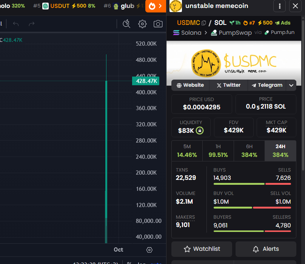The height and width of the screenshot is (264, 305).
Task: Select the 24H timeframe tab
Action: point(280,151)
